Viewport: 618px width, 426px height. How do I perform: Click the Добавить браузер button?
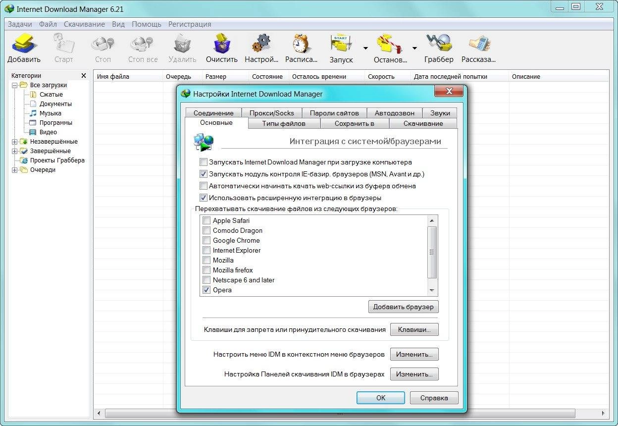(x=403, y=307)
